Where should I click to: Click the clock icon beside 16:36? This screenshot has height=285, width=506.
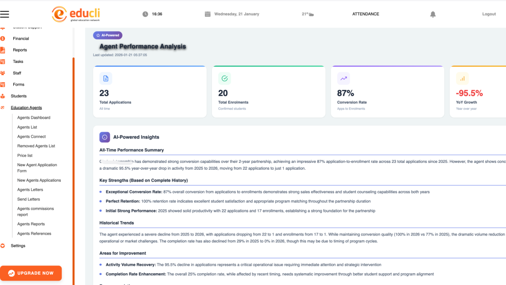[x=145, y=14]
